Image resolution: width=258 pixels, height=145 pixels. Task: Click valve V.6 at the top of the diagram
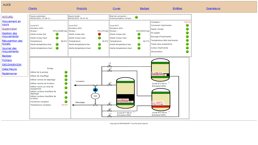pos(110,66)
